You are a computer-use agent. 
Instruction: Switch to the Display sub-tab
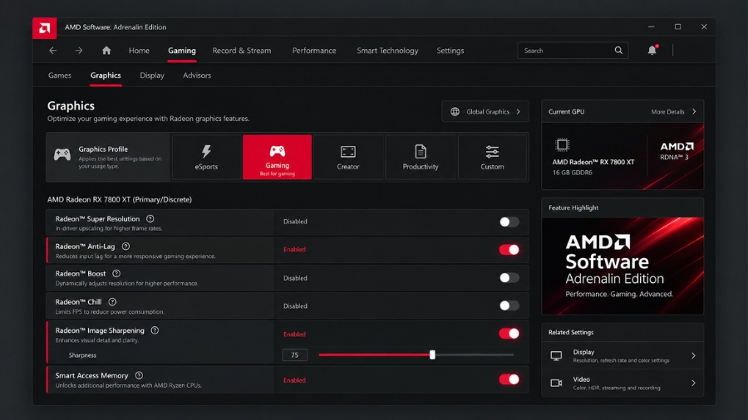152,76
